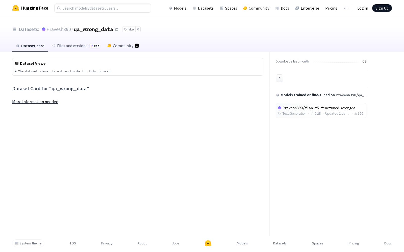Click the Datasets icon in top navigation
This screenshot has height=252, width=404.
tap(194, 8)
